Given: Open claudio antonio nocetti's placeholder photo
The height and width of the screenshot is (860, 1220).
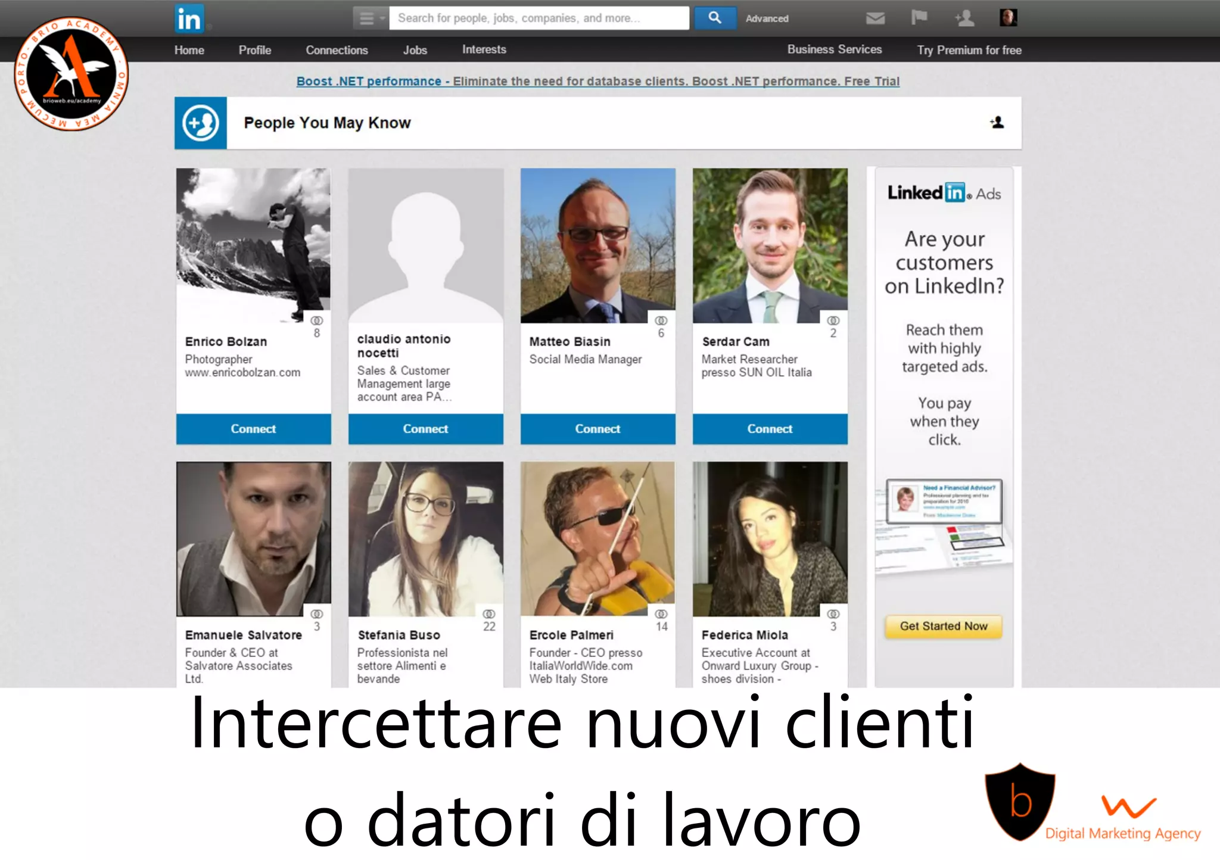Looking at the screenshot, I should click(x=425, y=245).
